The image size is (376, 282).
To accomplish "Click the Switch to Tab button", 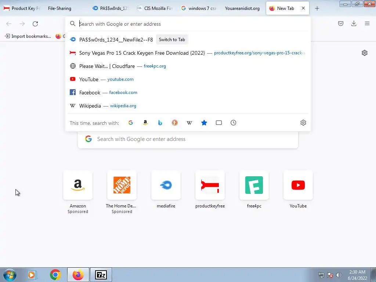I will [x=172, y=40].
